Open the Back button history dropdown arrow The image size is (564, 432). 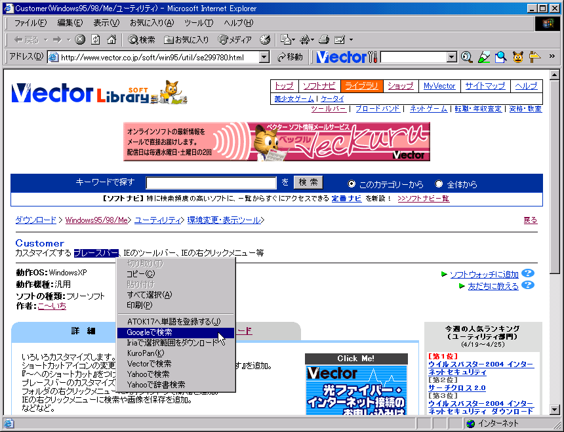(46, 39)
